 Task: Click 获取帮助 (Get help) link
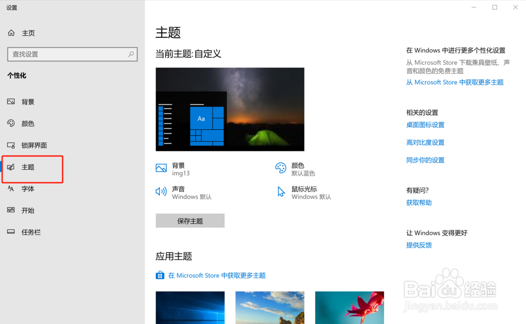419,202
